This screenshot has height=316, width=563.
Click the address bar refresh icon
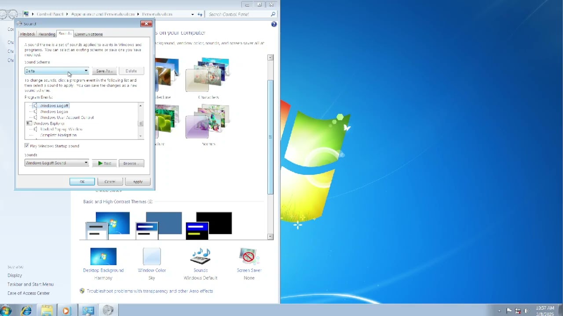[200, 14]
